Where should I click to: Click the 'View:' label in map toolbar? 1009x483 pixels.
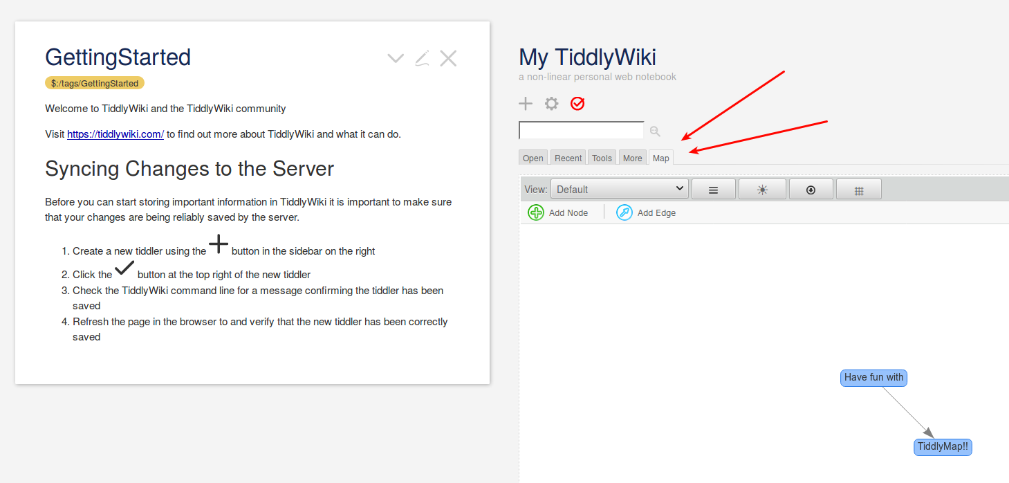tap(536, 190)
